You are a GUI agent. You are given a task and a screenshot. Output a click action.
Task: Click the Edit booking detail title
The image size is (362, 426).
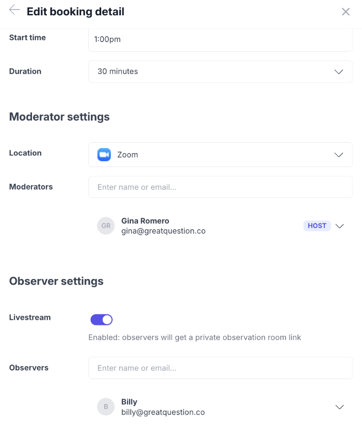point(75,11)
